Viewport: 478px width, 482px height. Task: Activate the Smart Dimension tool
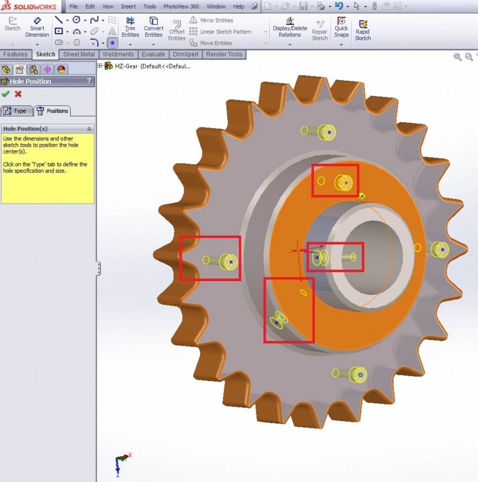[x=37, y=29]
